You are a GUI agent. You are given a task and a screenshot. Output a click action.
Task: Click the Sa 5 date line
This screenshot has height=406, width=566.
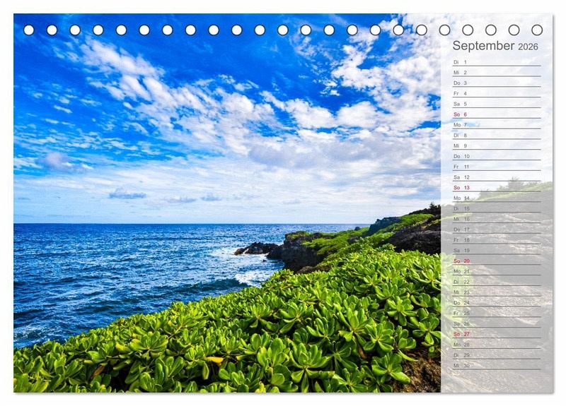[x=495, y=104]
